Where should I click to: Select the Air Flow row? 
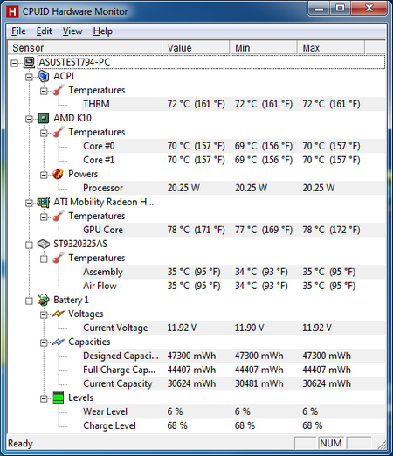[233, 286]
